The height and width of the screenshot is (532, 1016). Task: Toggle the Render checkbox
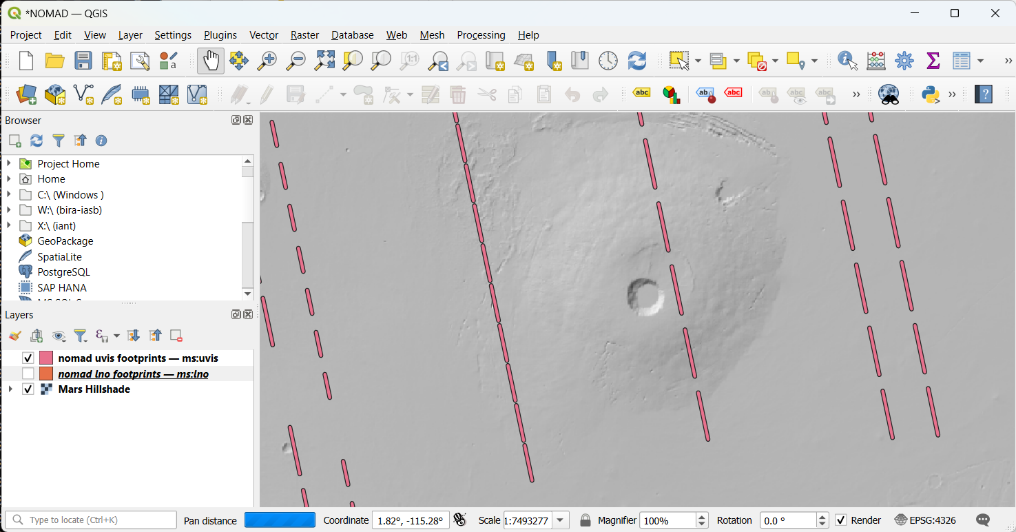point(840,520)
